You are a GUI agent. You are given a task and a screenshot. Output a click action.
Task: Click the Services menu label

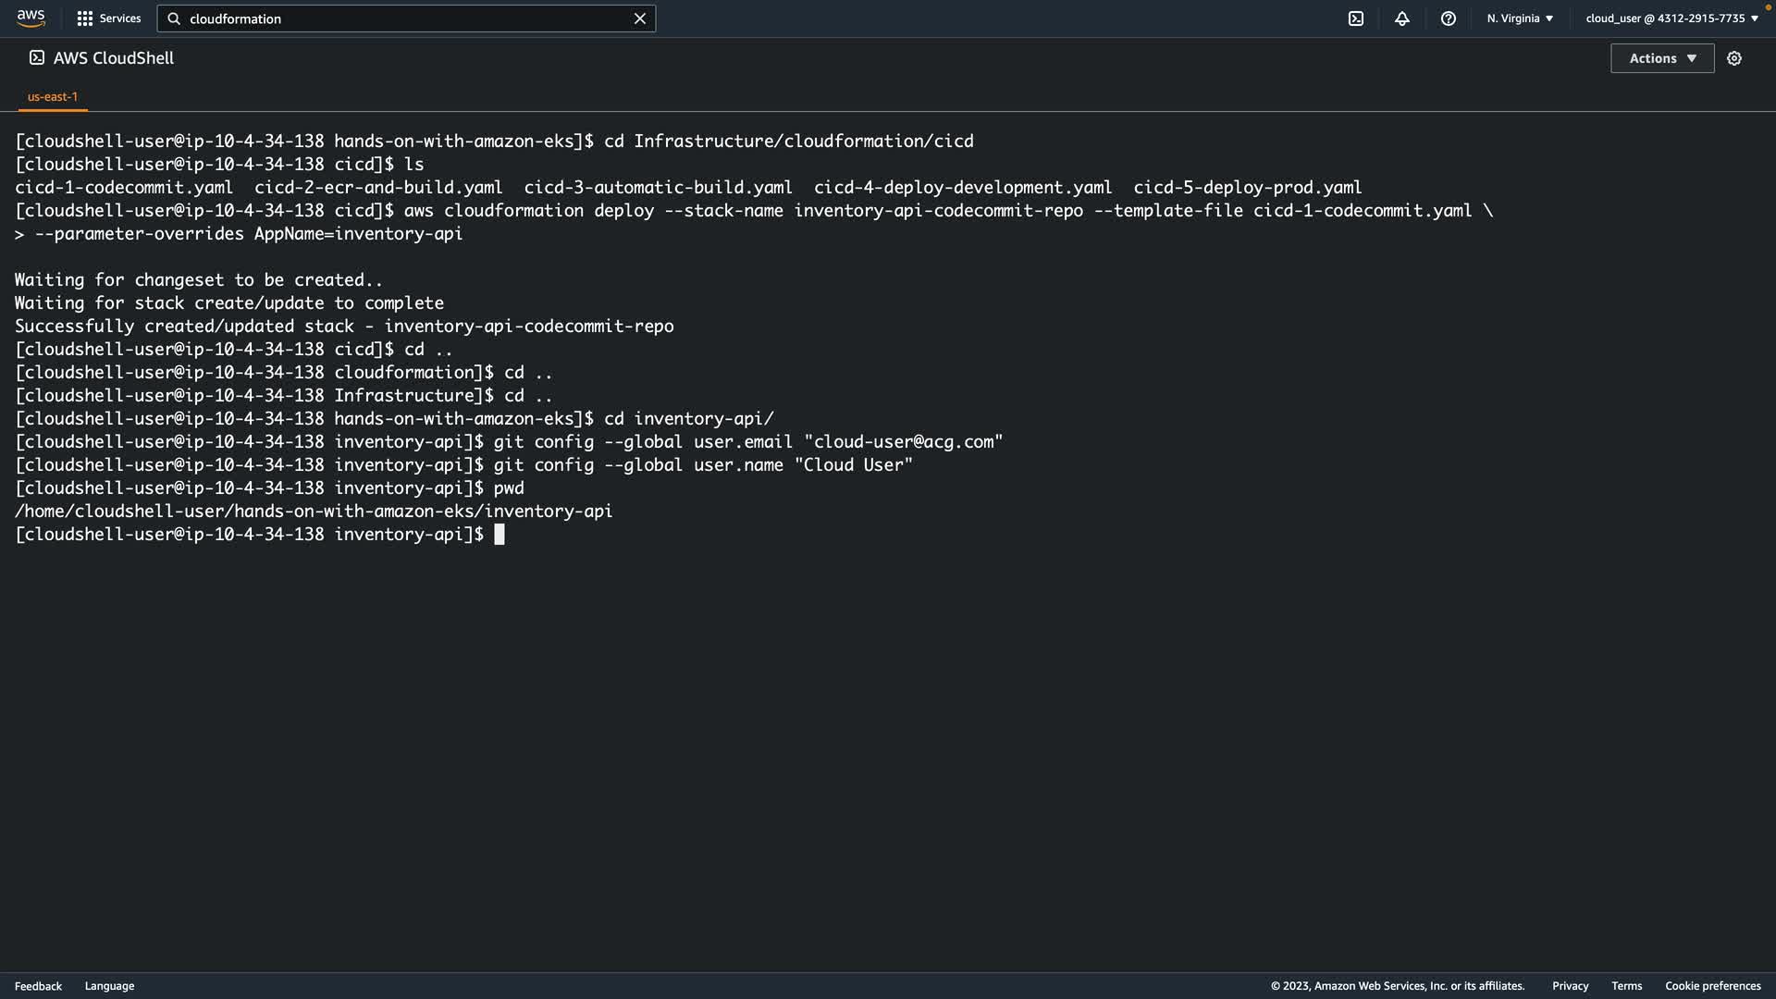click(120, 18)
